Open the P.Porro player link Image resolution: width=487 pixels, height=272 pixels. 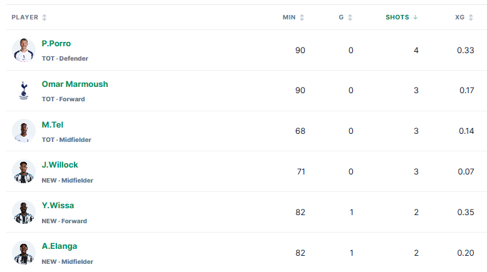pyautogui.click(x=56, y=43)
